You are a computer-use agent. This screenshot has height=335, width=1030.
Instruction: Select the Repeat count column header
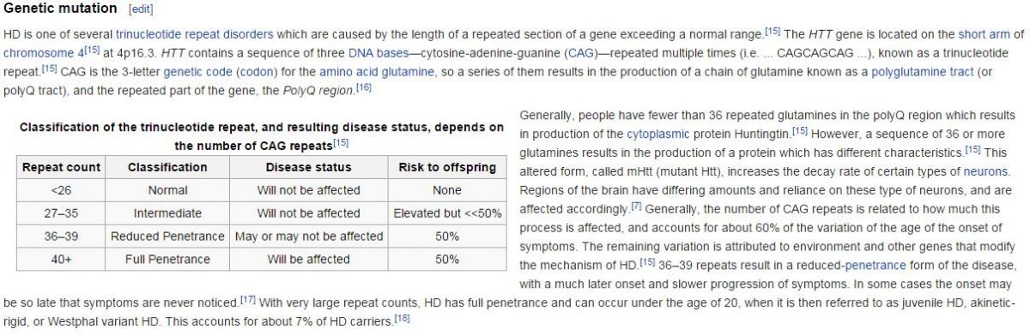click(x=61, y=168)
